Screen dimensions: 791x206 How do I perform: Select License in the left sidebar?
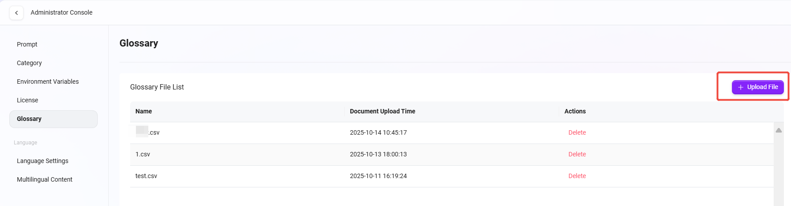(x=28, y=100)
